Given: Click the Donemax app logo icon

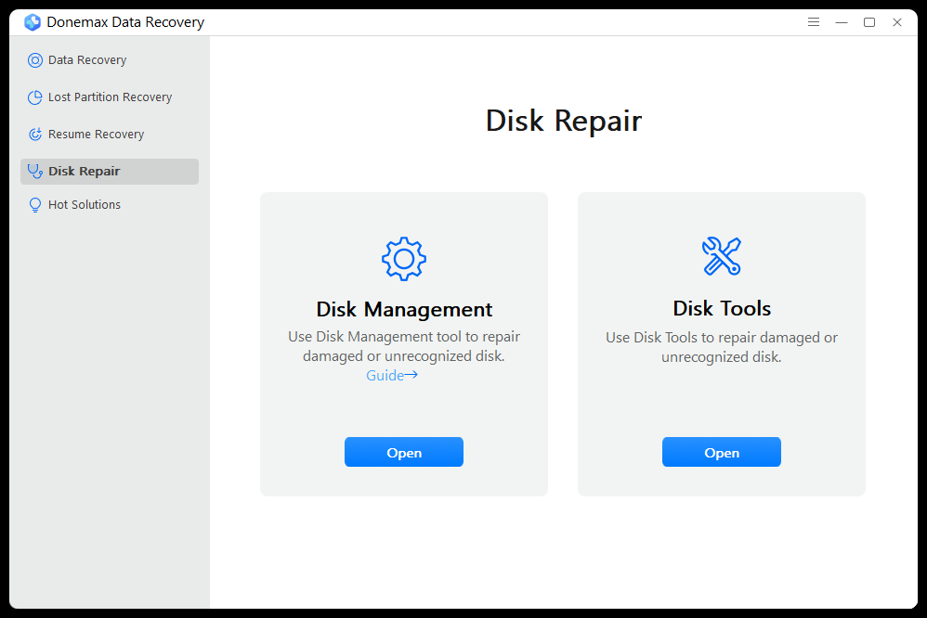Looking at the screenshot, I should pyautogui.click(x=33, y=22).
